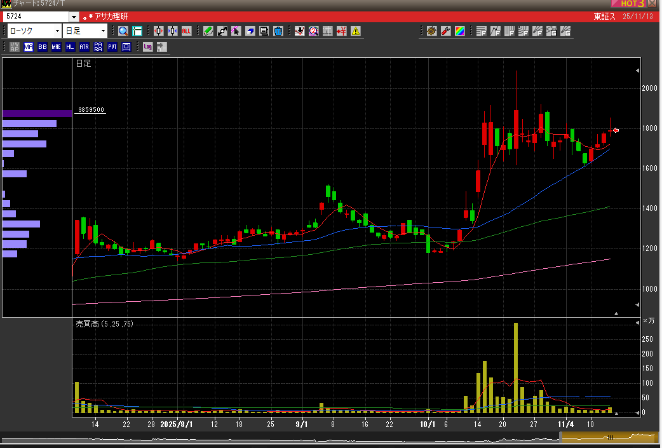This screenshot has height=448, width=662.
Task: Click the yellow warning triangle icon
Action: [x=355, y=31]
